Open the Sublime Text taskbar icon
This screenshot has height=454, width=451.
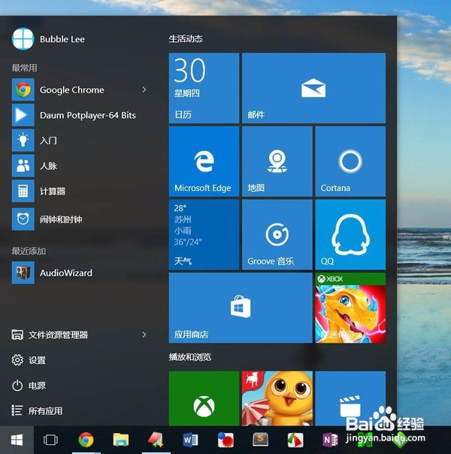click(260, 440)
